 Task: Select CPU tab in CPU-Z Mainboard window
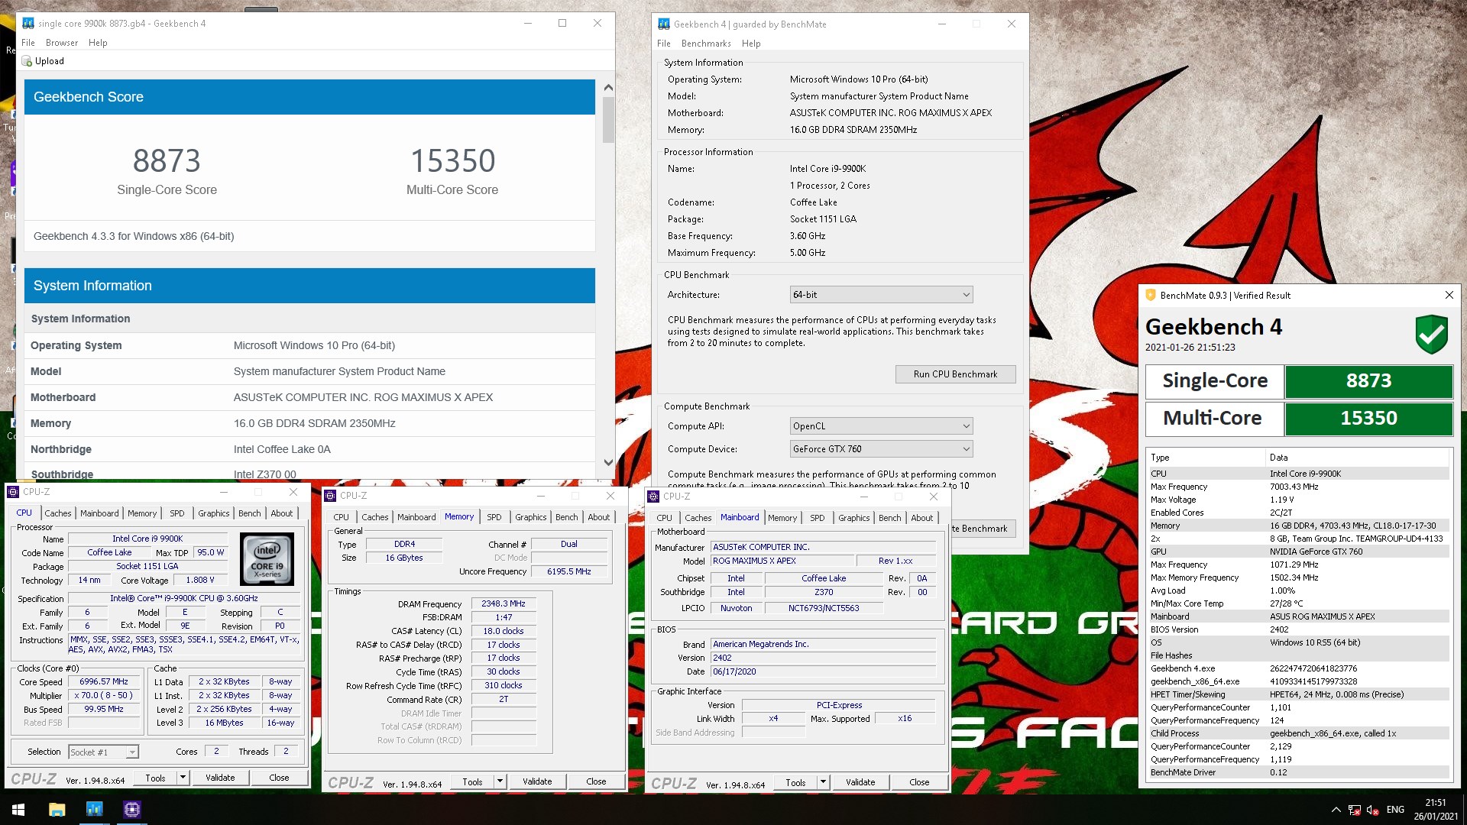pyautogui.click(x=664, y=518)
